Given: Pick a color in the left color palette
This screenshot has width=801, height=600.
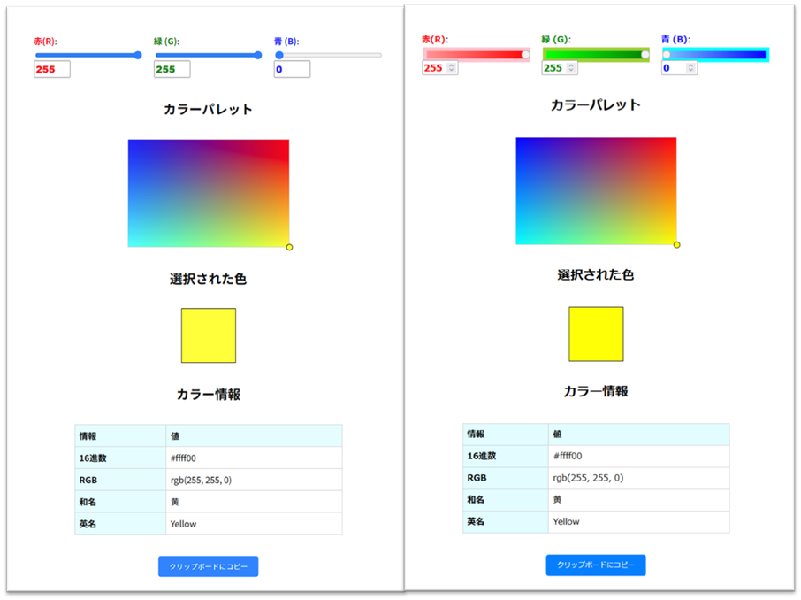Looking at the screenshot, I should pyautogui.click(x=209, y=193).
